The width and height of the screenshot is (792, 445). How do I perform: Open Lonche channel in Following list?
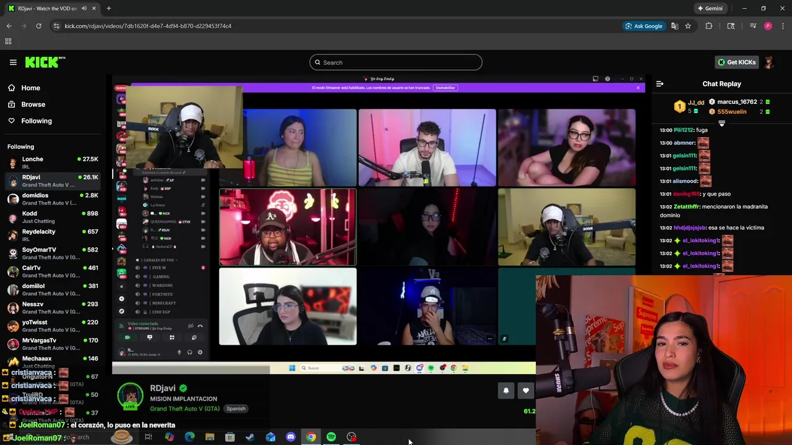pyautogui.click(x=53, y=163)
